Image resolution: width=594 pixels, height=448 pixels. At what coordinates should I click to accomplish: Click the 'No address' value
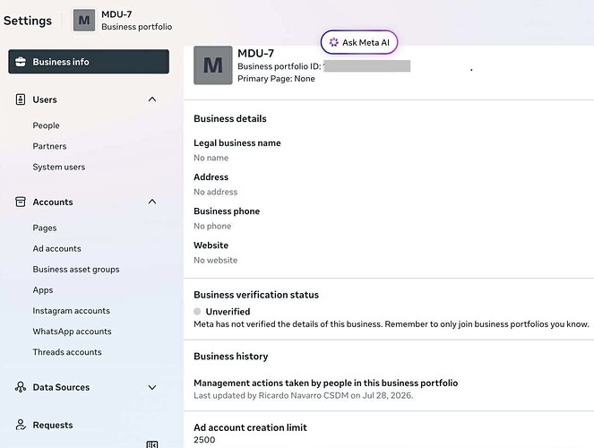click(x=216, y=192)
